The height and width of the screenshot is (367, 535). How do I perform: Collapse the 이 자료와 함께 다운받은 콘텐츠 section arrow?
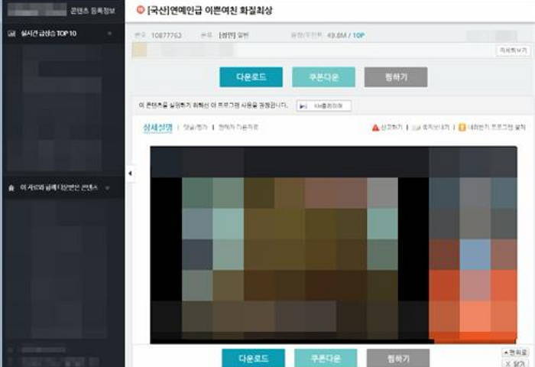[x=108, y=188]
